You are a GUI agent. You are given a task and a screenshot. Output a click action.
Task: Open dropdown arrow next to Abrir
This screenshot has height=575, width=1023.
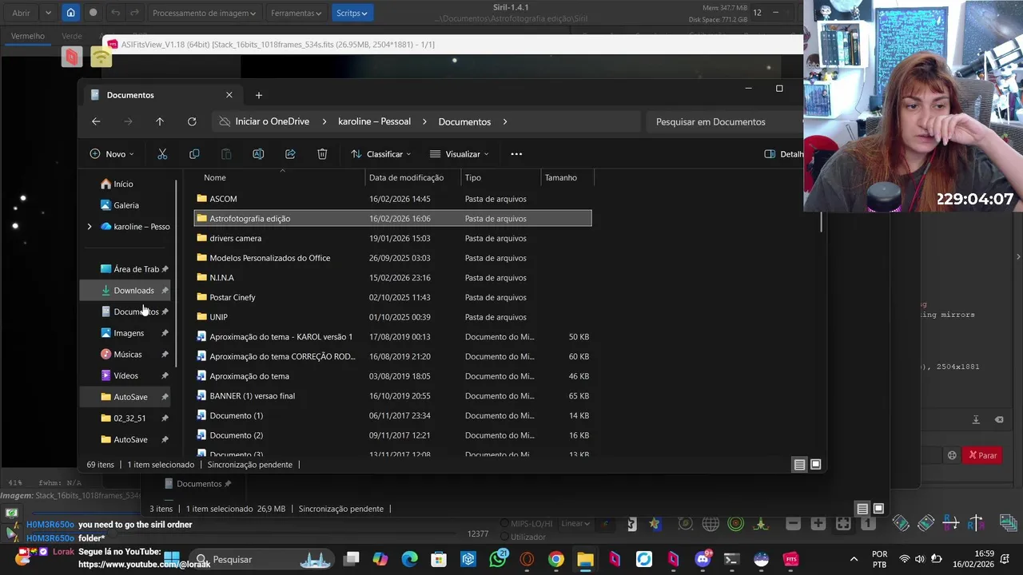[x=48, y=13]
